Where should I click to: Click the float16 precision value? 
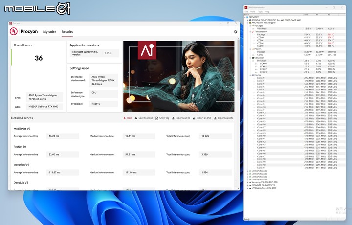pos(104,104)
